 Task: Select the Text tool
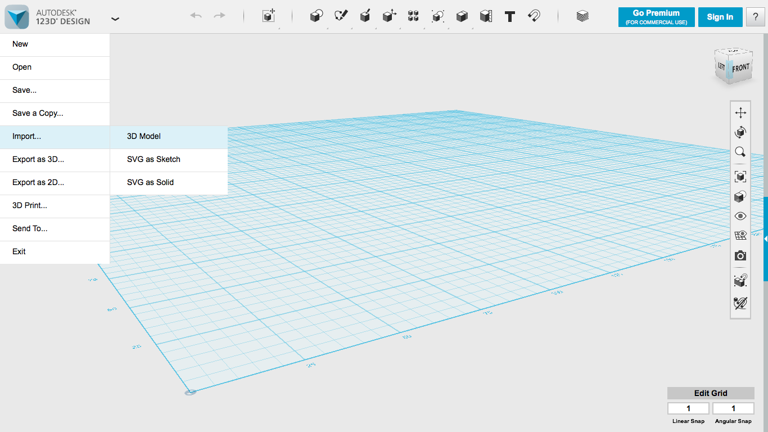tap(510, 16)
